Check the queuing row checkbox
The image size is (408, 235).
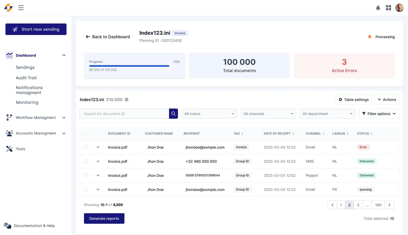[86, 189]
